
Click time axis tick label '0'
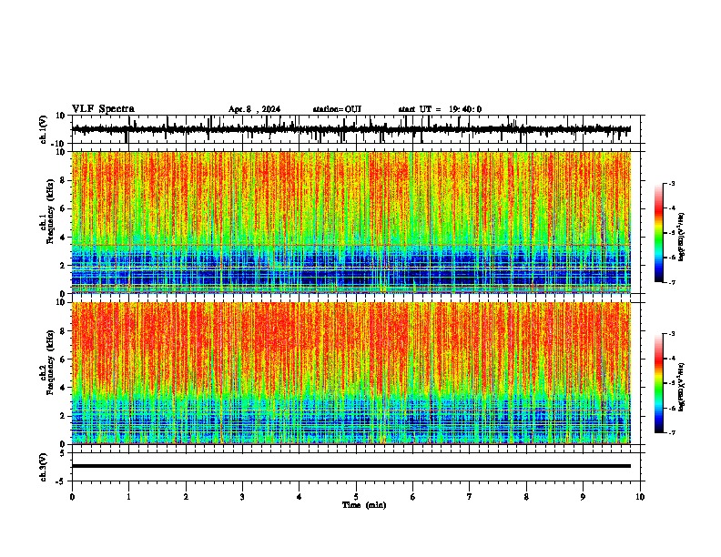72,497
